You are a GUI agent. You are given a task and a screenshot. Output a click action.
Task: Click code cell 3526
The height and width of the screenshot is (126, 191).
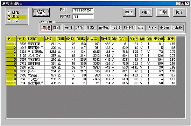click(22, 44)
